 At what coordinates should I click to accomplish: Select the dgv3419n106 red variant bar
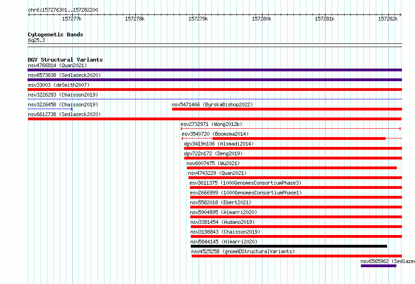[x=293, y=148]
